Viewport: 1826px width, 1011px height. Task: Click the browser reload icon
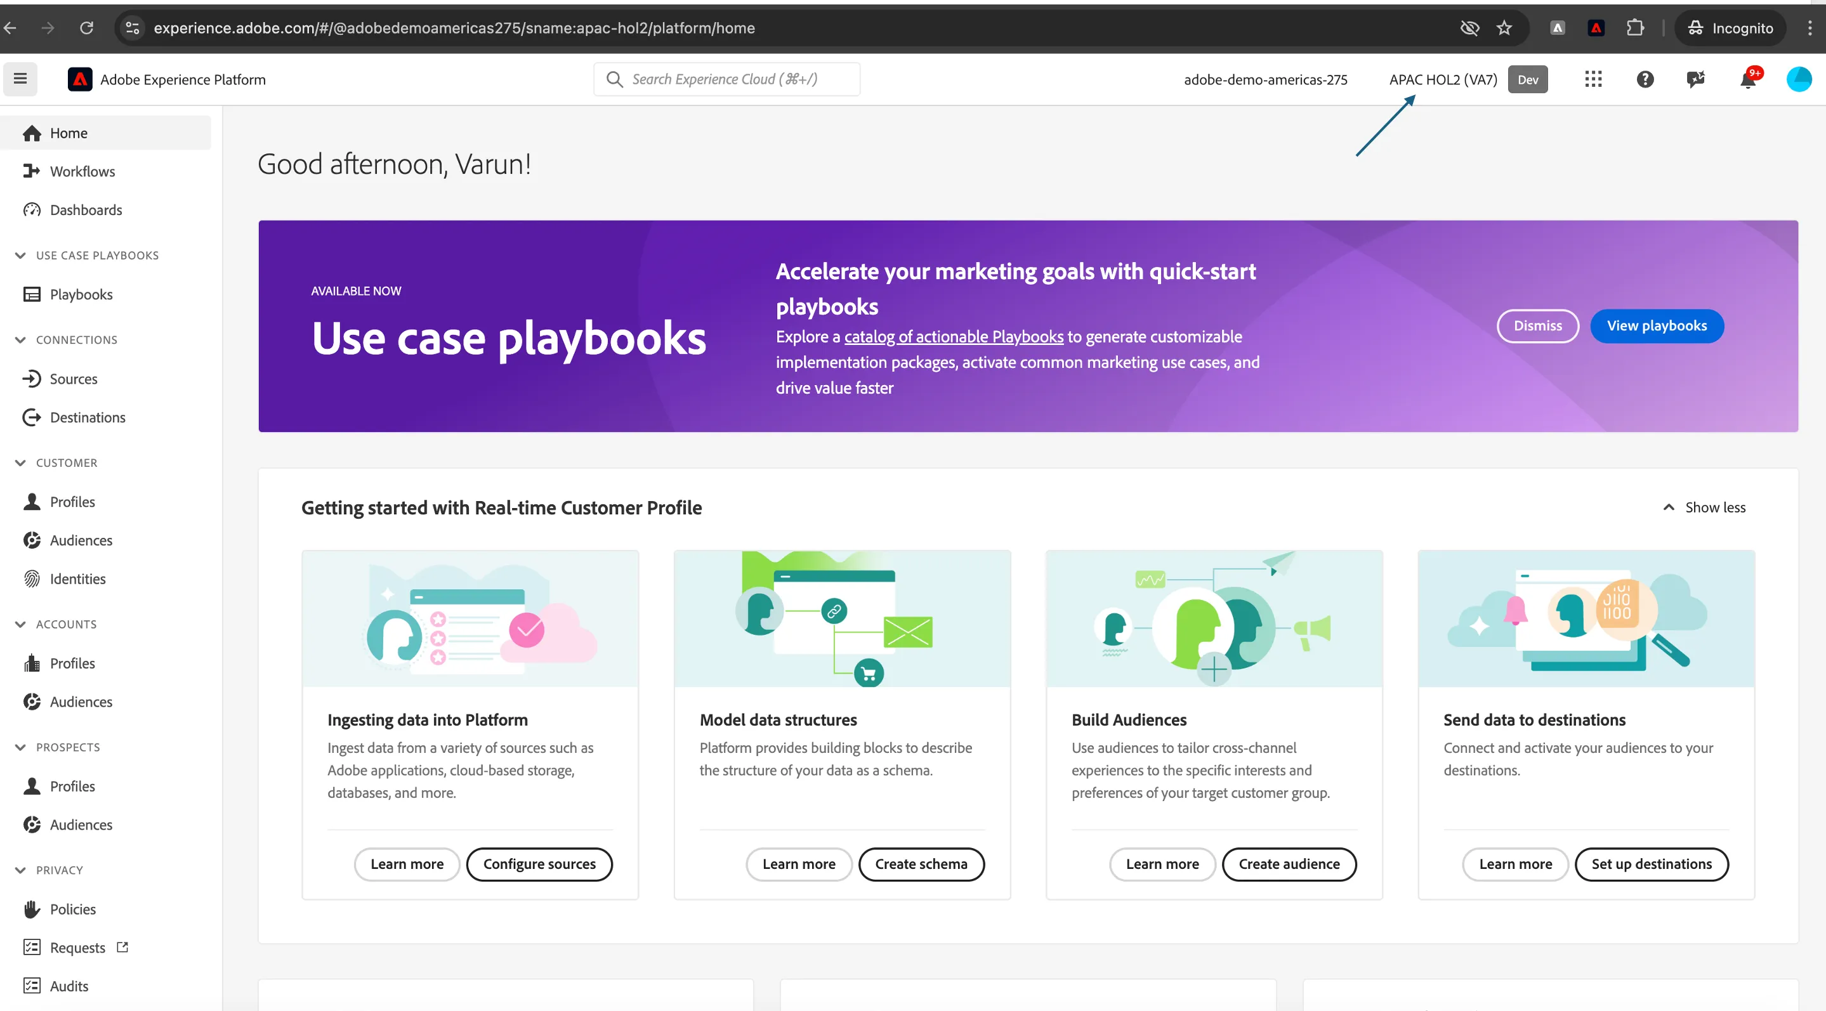(86, 28)
